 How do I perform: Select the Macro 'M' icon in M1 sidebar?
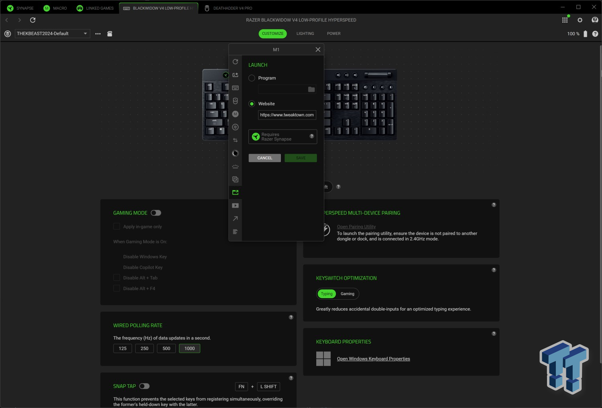tap(235, 114)
